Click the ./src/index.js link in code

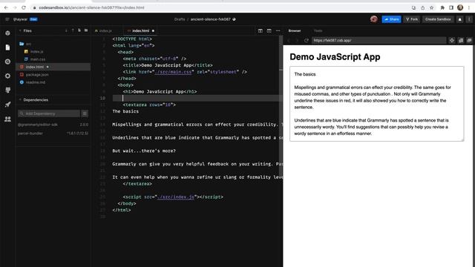175,197
